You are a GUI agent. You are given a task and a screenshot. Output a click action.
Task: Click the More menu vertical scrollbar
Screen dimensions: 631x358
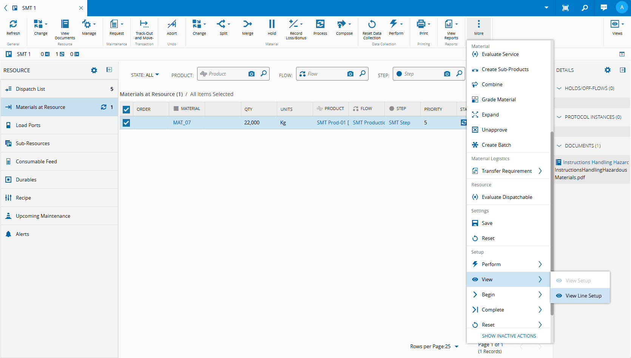click(552, 223)
